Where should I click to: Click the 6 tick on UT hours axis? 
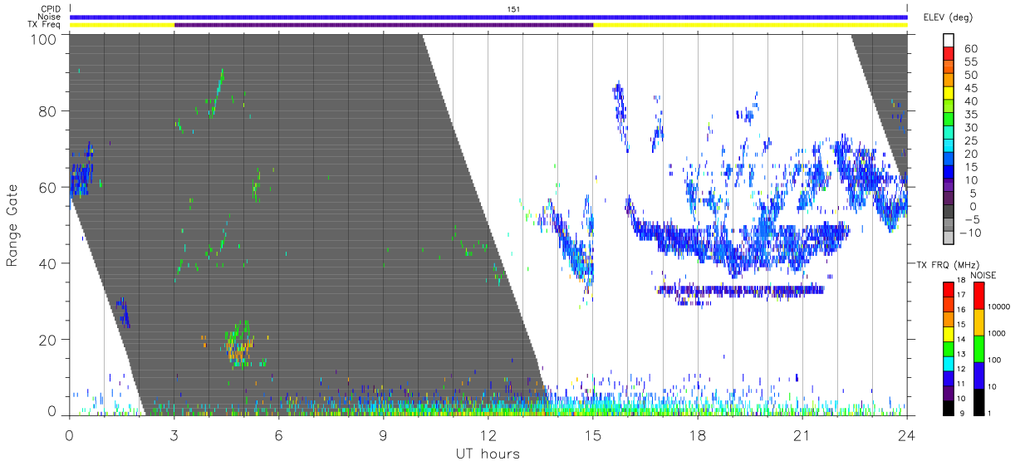278,434
